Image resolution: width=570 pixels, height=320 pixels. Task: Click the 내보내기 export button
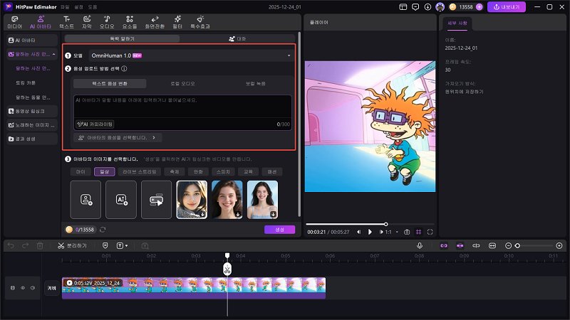[507, 7]
